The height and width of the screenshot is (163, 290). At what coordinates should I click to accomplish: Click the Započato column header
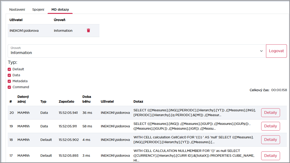tap(66, 101)
